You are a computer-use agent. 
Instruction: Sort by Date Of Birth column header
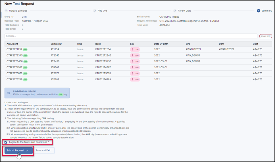[x=161, y=44]
